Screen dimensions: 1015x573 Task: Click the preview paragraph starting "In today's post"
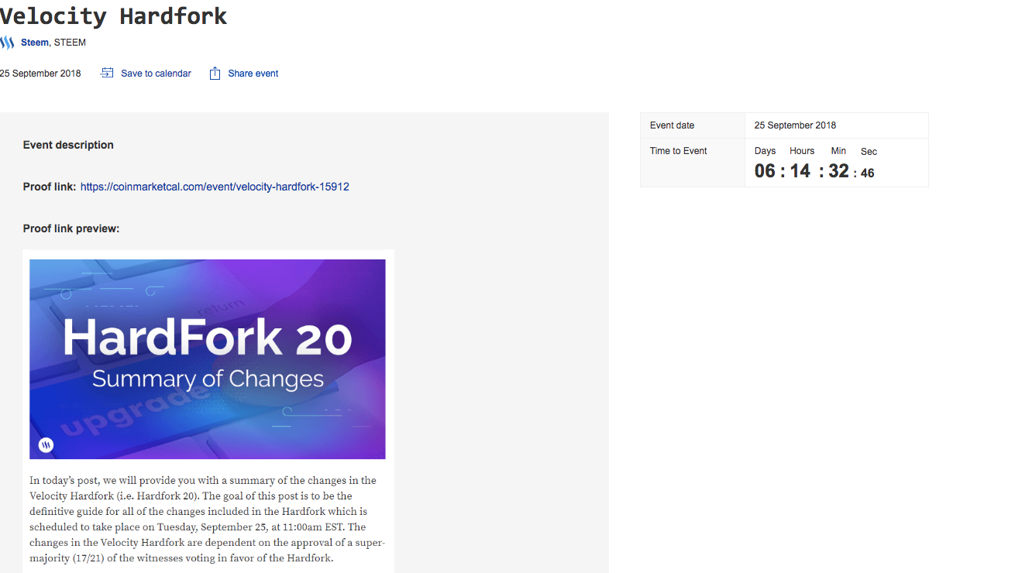coord(208,519)
